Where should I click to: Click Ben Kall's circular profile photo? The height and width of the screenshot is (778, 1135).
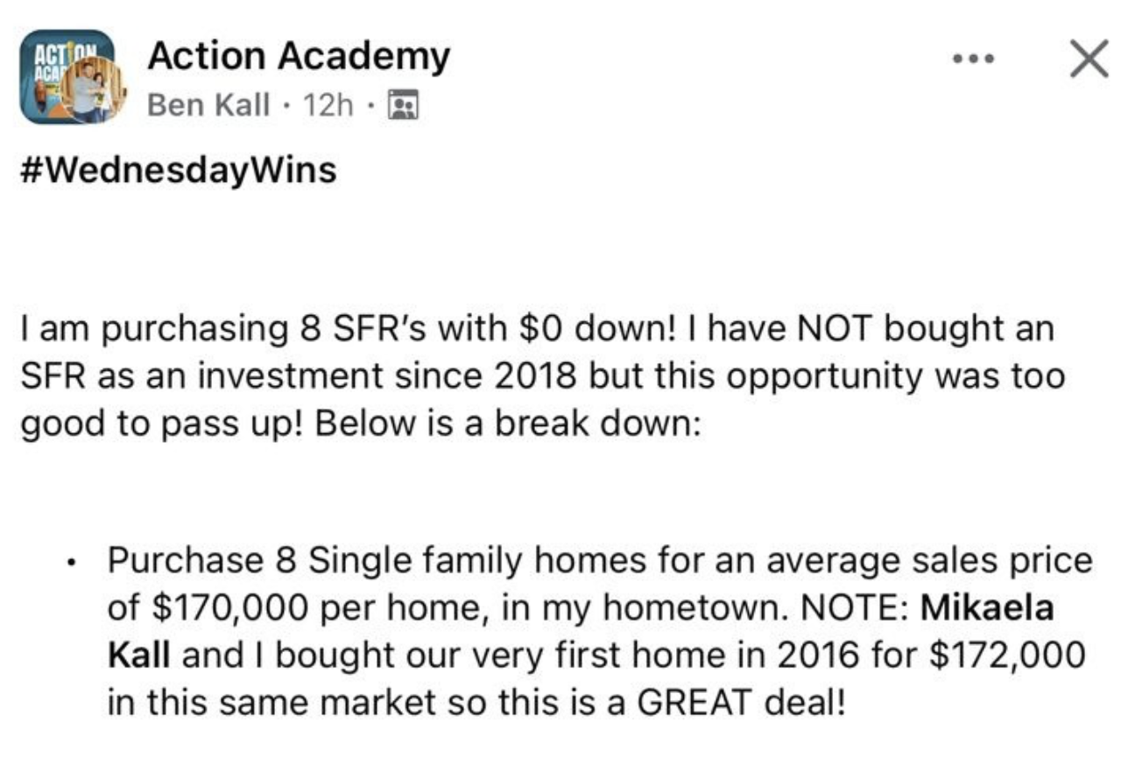(x=93, y=92)
